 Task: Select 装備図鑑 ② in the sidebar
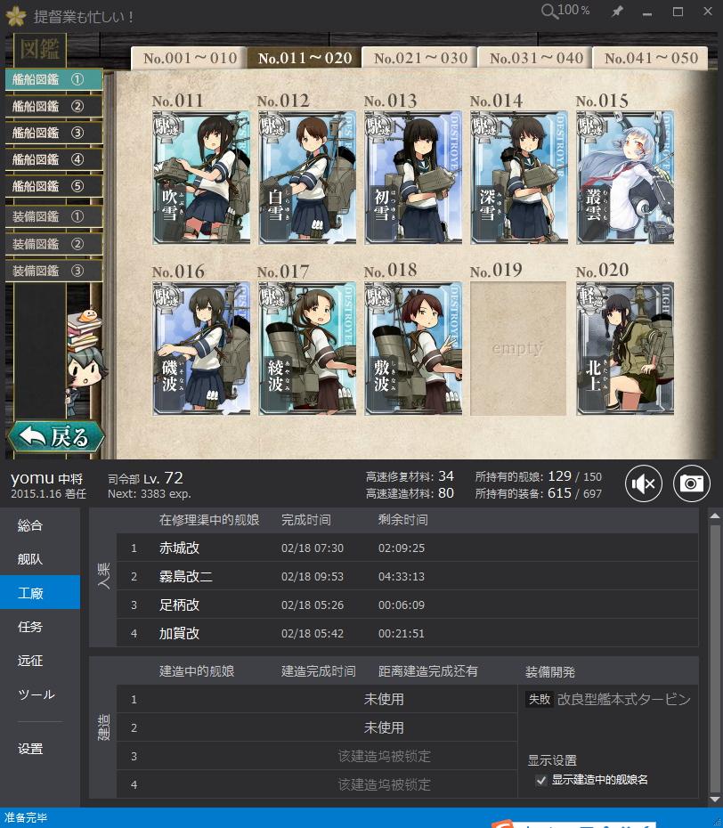(x=53, y=244)
